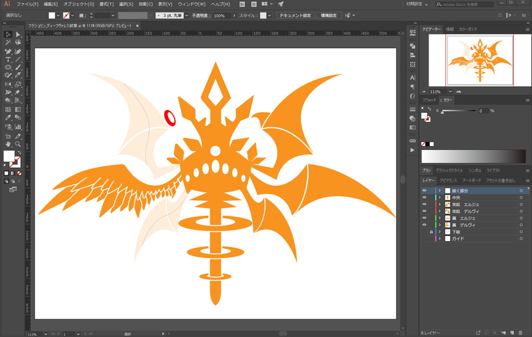The image size is (532, 337).
Task: Switch to the アピアランス tab
Action: [x=448, y=181]
